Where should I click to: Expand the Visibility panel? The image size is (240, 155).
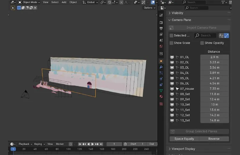coord(177,13)
